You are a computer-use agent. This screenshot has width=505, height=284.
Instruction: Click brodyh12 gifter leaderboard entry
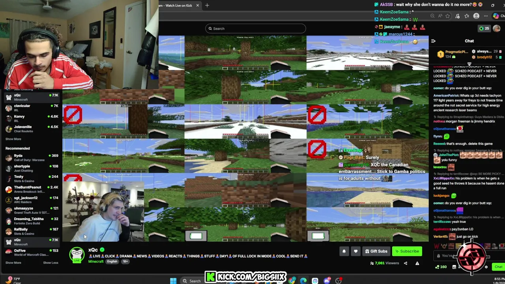[487, 57]
